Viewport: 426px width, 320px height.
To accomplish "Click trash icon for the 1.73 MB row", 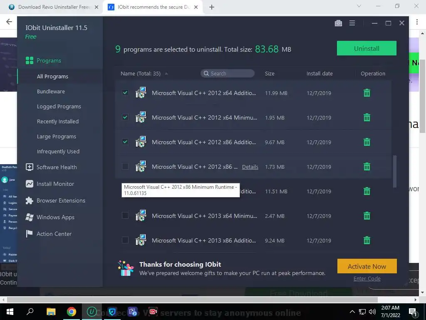I will pyautogui.click(x=367, y=166).
